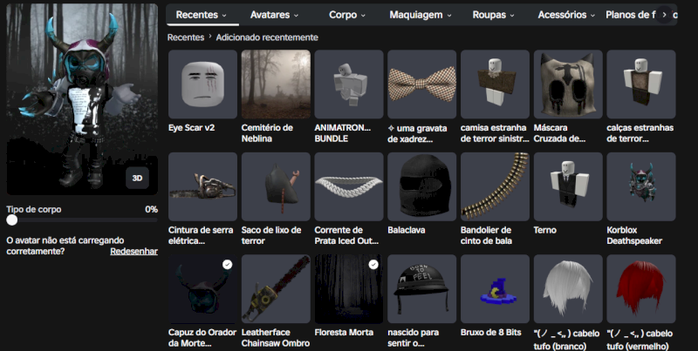Equip red cabelo tufo (vermelho) hair
Screen dimensions: 698x351
pyautogui.click(x=640, y=289)
